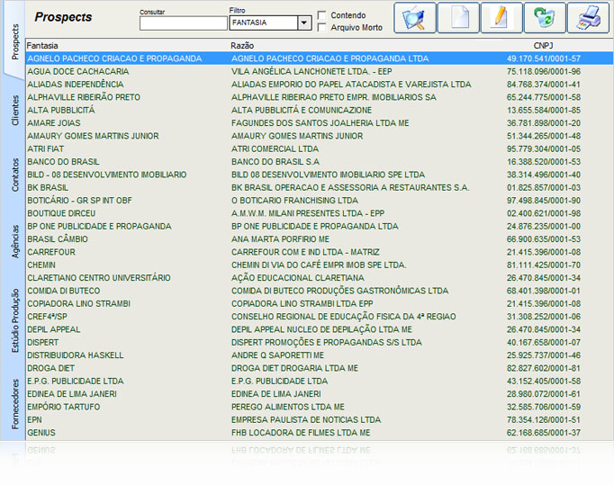This screenshot has height=485, width=614.
Task: Click razão FHB LOCADORA DE FILMES LTDA ME
Action: (301, 434)
